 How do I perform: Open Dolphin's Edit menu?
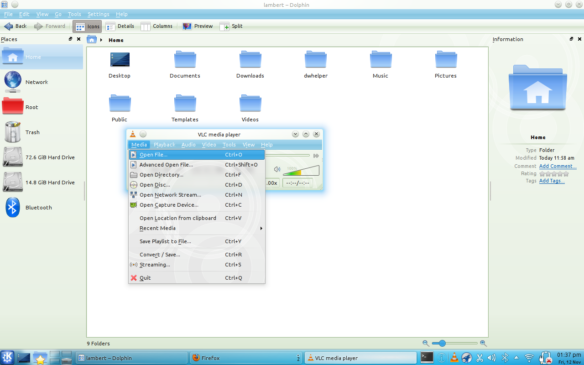(24, 14)
